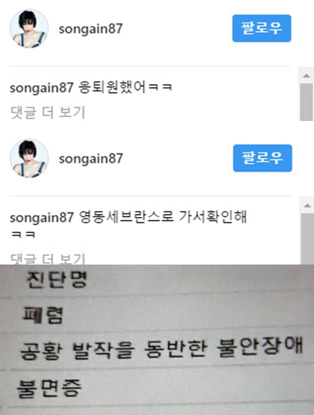
Task: Tap 팔로우 button above the 영동세브란스로 comment
Action: [x=263, y=158]
